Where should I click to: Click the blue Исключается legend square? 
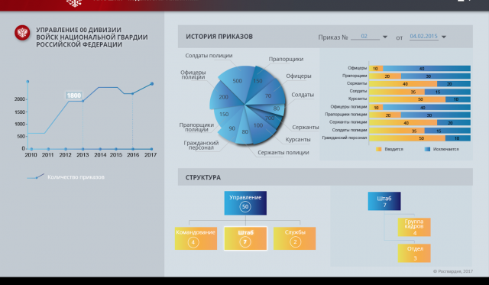pyautogui.click(x=427, y=149)
